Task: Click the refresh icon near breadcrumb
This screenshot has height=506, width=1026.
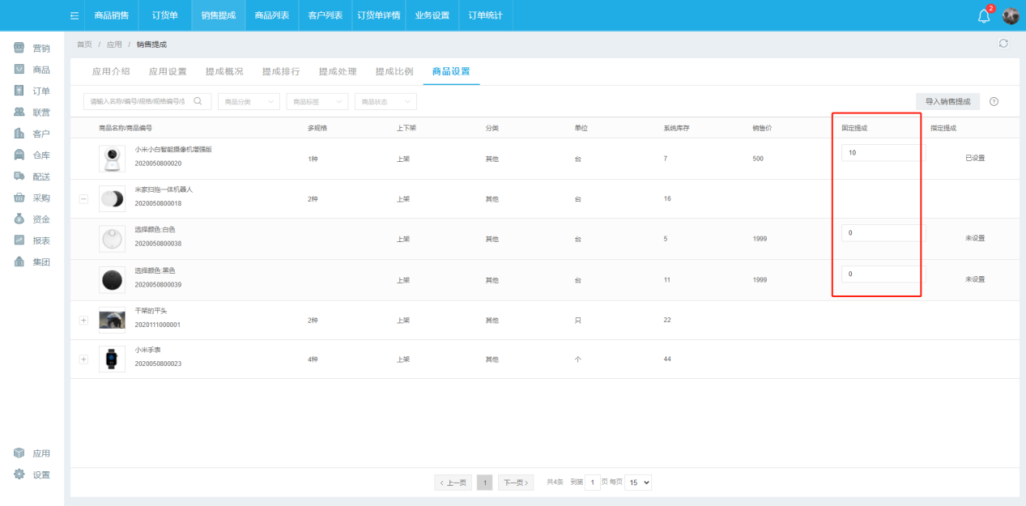Action: point(1003,44)
